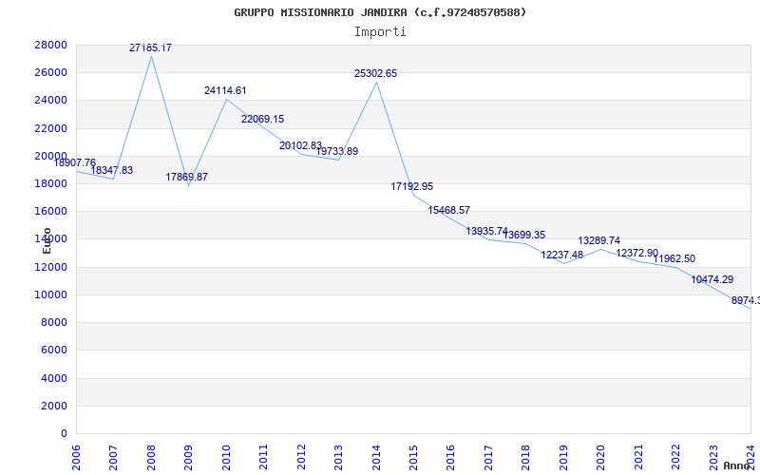Screen dimensions: 760x475
Task: Click the 22000 y-axis tick label
Action: point(51,128)
